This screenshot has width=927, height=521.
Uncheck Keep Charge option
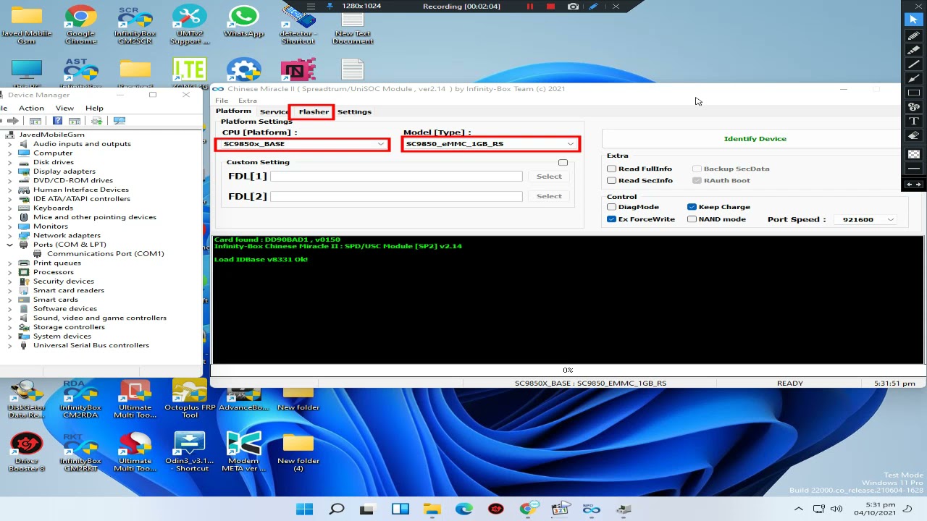692,207
